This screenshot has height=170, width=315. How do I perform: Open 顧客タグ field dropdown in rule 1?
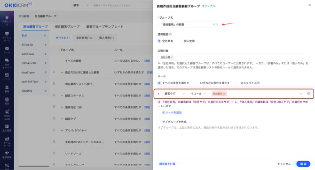point(174,94)
